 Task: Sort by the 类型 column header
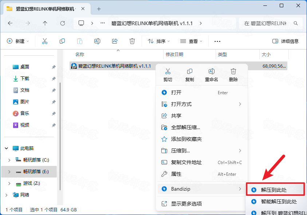point(223,54)
